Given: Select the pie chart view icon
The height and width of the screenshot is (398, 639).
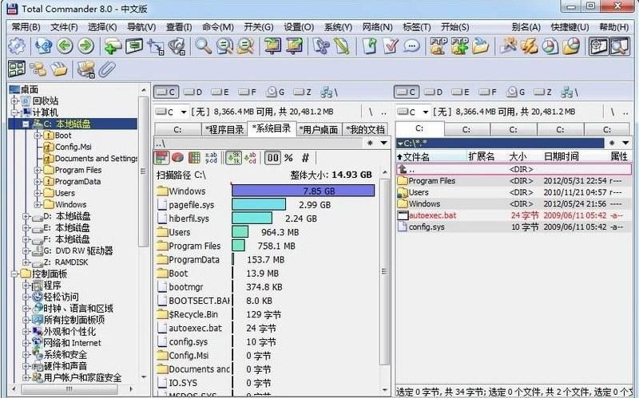Looking at the screenshot, I should [x=177, y=157].
